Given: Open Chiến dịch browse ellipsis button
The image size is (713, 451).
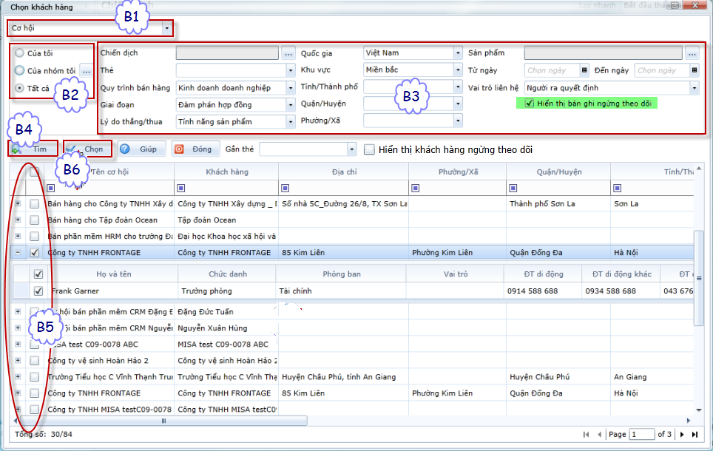Looking at the screenshot, I should [288, 53].
